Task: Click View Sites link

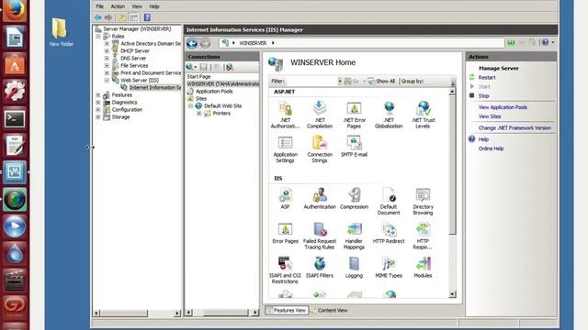Action: (x=490, y=116)
